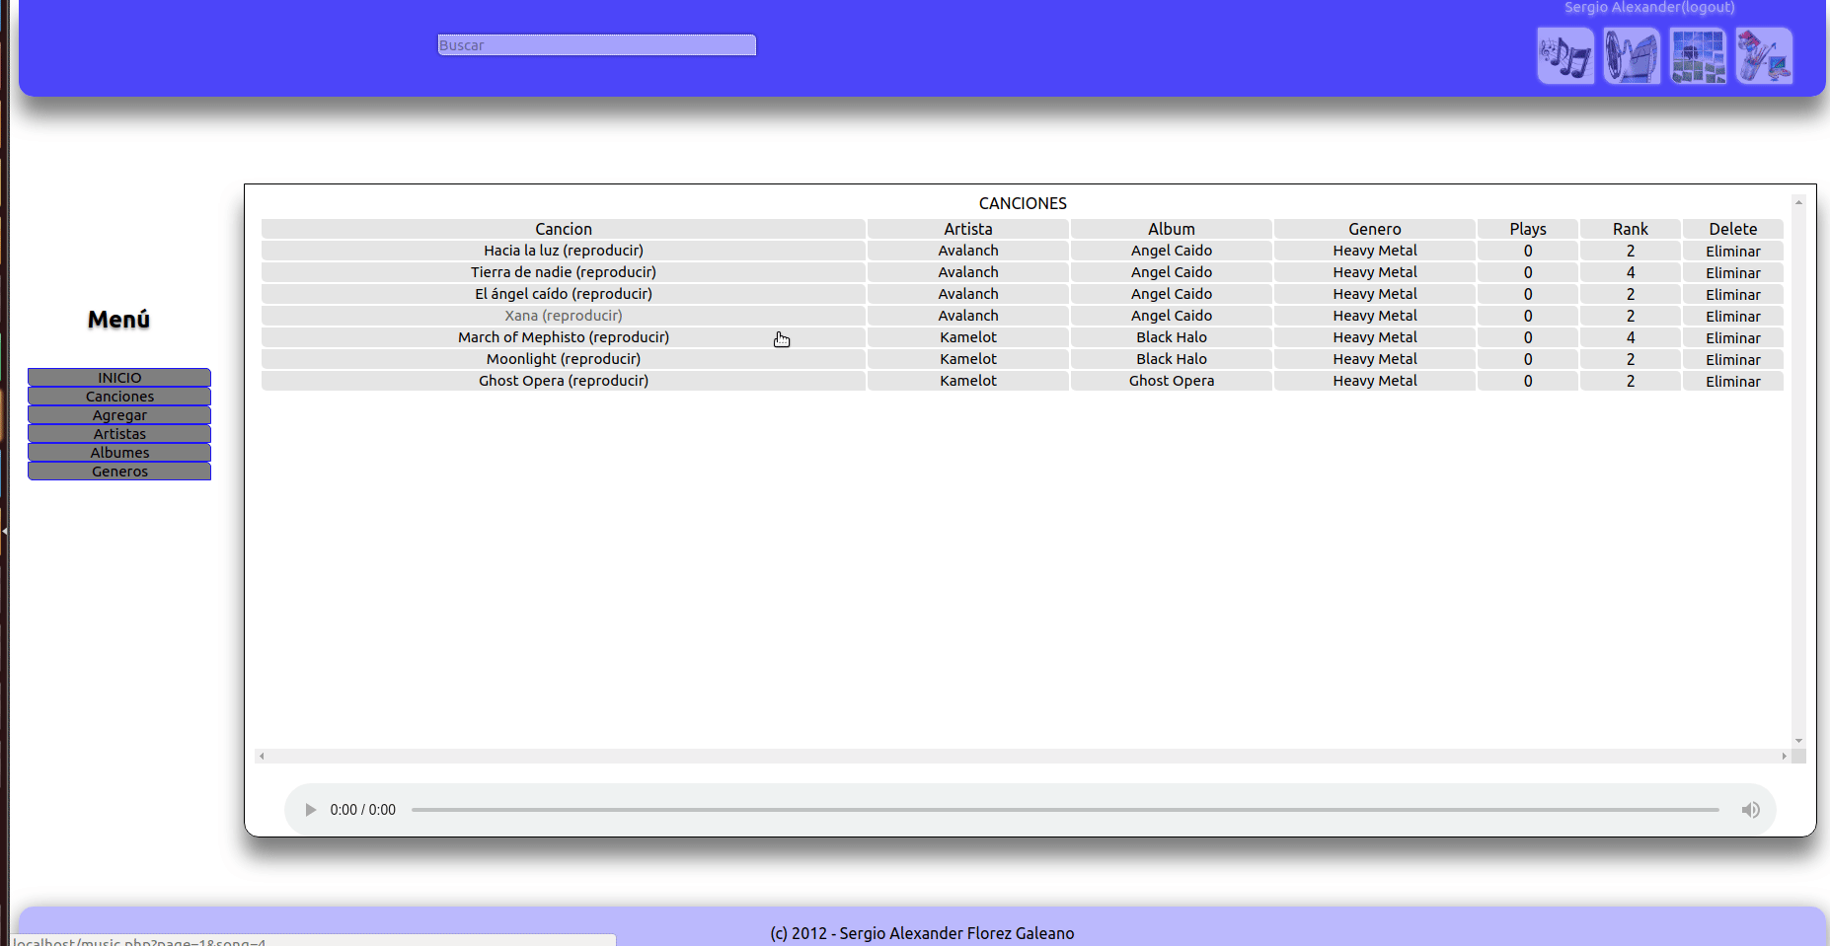
Task: Click the left arrow of the horizontal scrollbar
Action: (262, 755)
